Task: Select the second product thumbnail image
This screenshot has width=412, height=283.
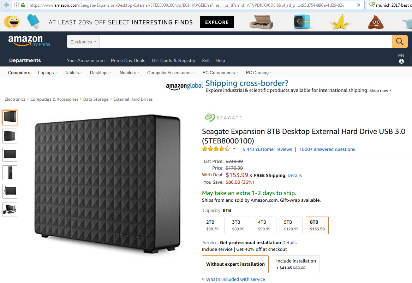Action: point(10,136)
